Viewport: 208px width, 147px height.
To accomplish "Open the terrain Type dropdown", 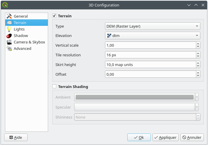I will click(153, 26).
